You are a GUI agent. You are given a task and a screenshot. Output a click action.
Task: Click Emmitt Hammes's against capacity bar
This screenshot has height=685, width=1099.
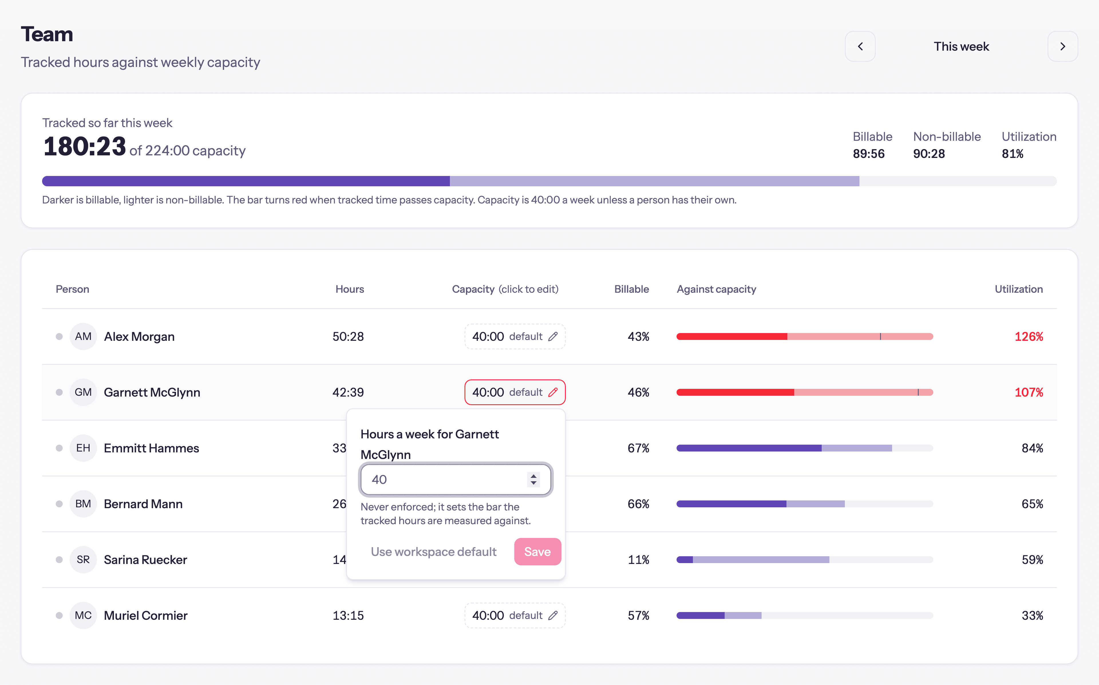pyautogui.click(x=805, y=448)
